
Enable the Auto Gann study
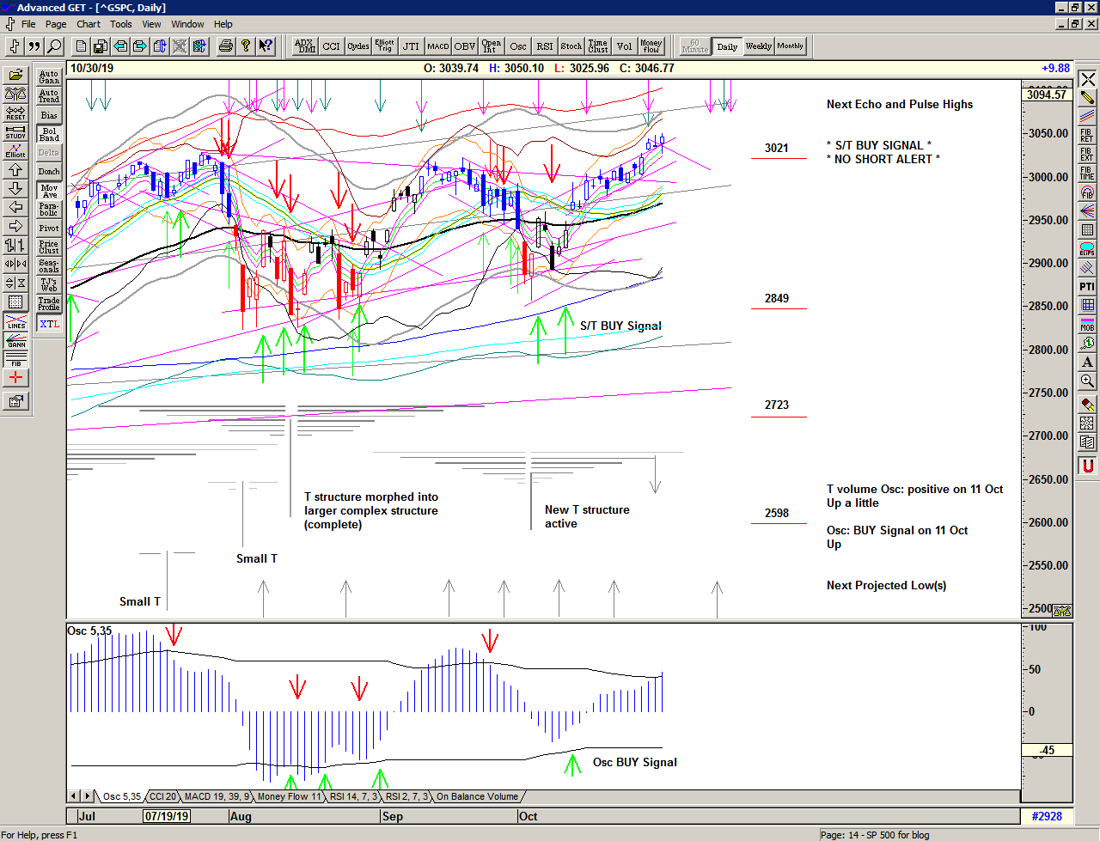47,76
